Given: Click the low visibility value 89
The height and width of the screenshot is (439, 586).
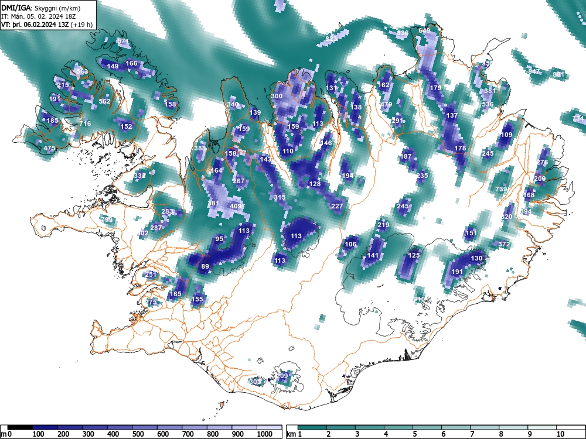Looking at the screenshot, I should click(x=205, y=266).
